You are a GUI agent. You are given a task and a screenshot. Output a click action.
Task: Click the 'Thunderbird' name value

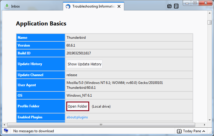click(x=76, y=38)
